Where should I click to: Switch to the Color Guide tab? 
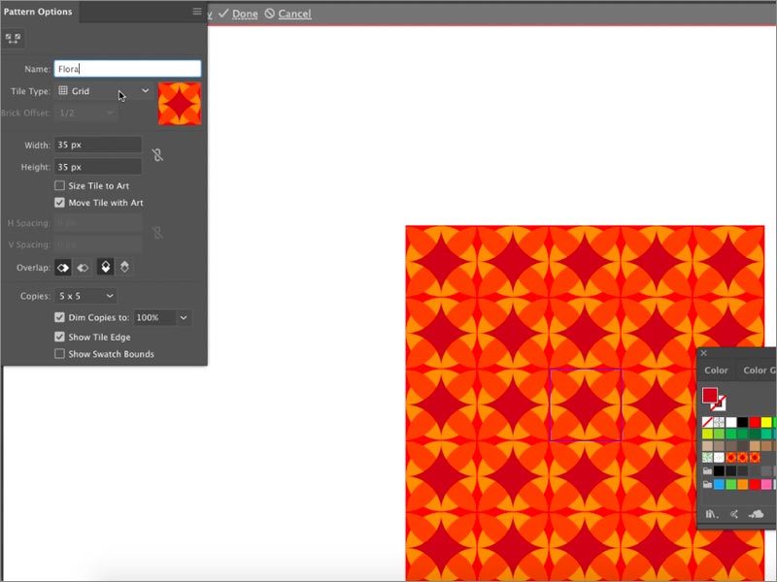pos(758,370)
